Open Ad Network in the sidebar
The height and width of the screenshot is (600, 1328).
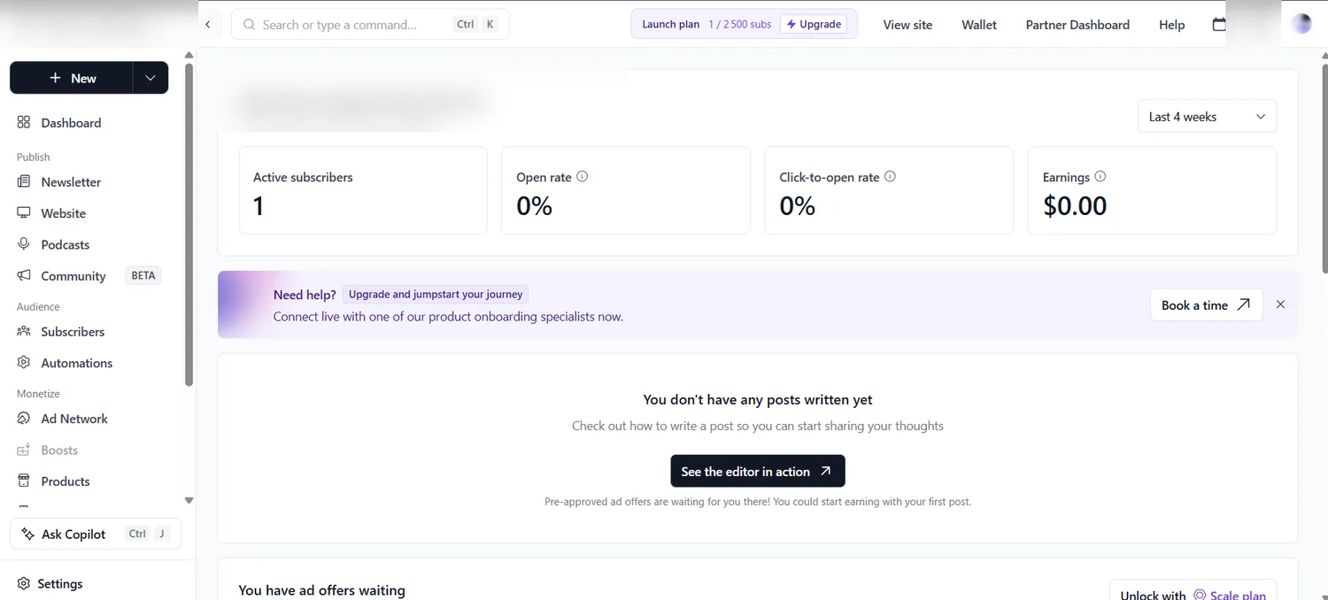click(x=74, y=419)
